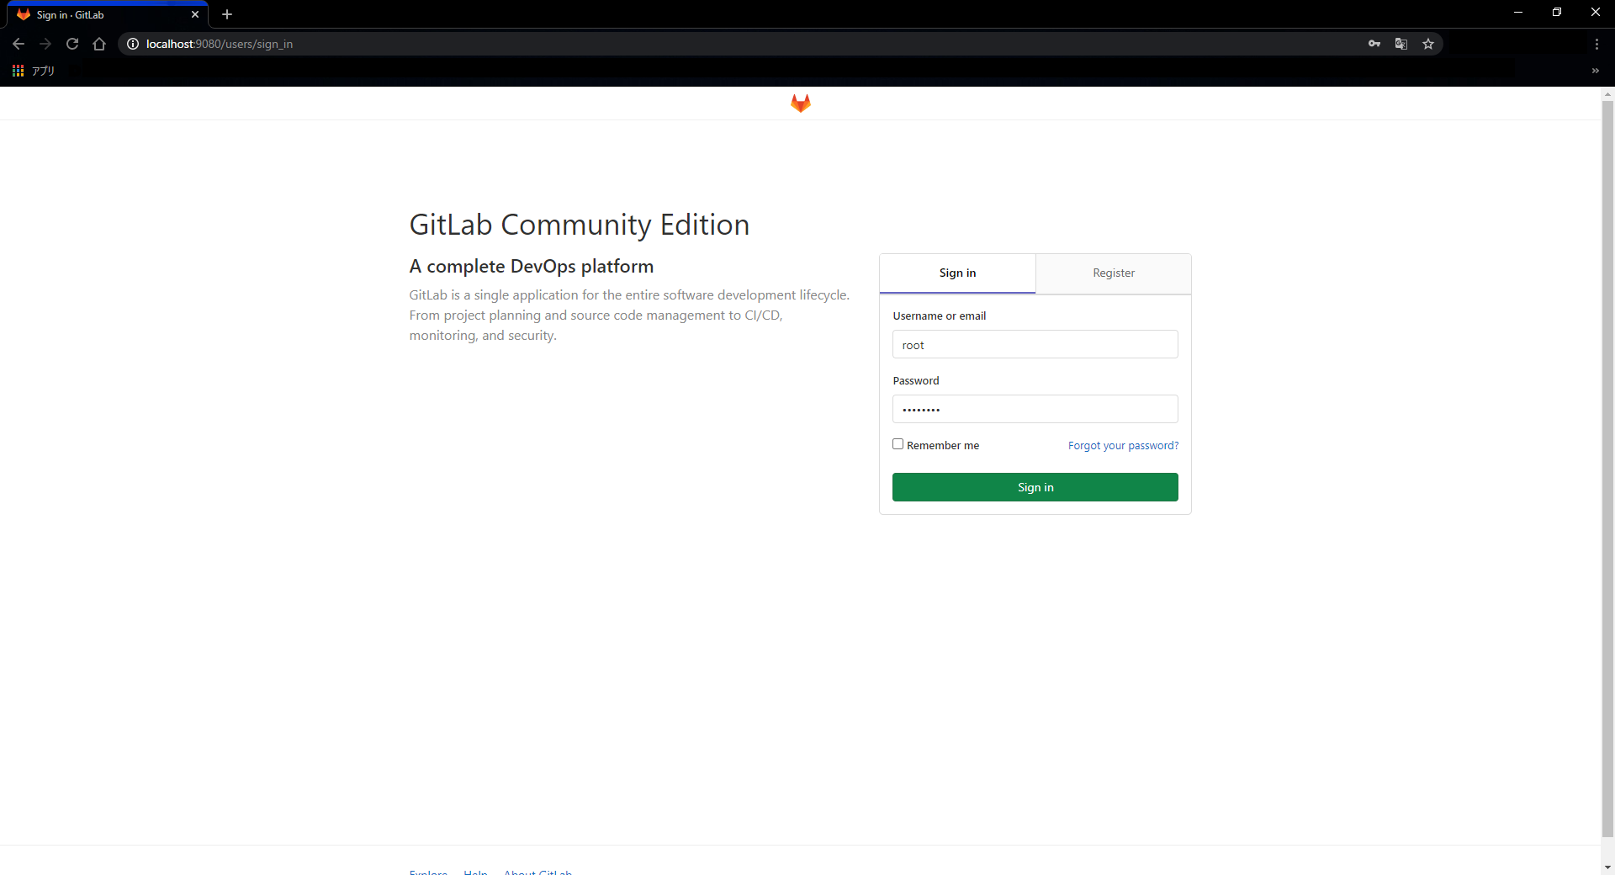The width and height of the screenshot is (1615, 875).
Task: Reload the sign-in page
Action: pyautogui.click(x=72, y=44)
